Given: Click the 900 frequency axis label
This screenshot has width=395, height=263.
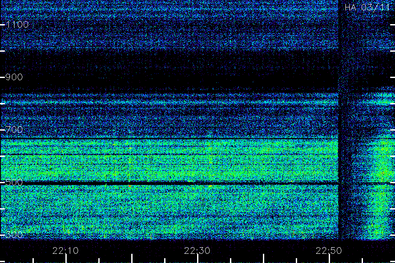Looking at the screenshot, I should pyautogui.click(x=14, y=77).
